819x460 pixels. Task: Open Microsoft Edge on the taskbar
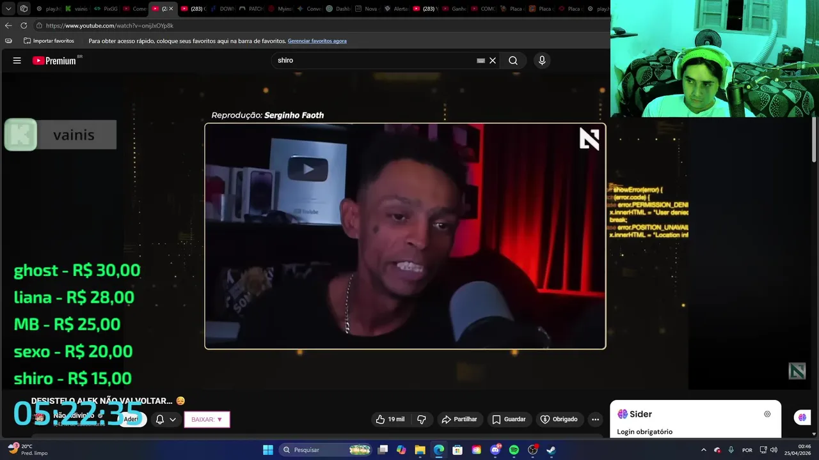pos(439,450)
